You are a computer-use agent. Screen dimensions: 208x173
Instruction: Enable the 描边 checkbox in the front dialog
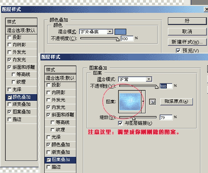tap(49, 167)
